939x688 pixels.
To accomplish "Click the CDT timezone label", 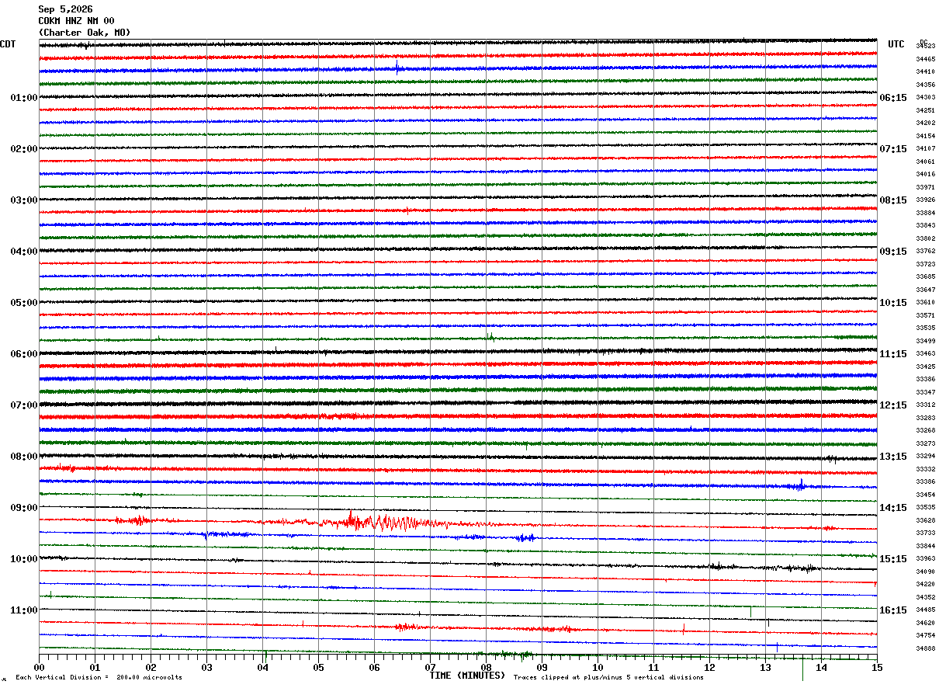I will [8, 43].
